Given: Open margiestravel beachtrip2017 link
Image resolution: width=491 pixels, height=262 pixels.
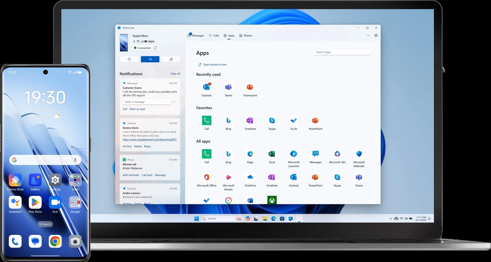Looking at the screenshot, I should (x=150, y=140).
